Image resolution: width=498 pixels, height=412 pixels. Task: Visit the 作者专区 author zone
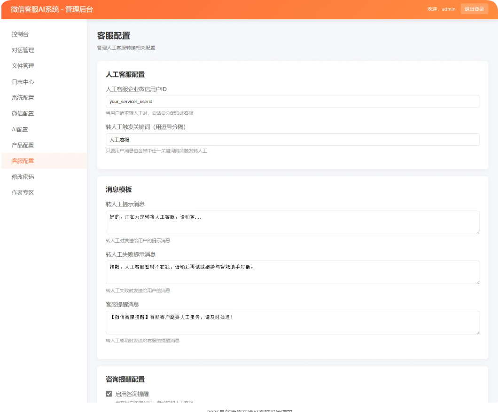[22, 192]
